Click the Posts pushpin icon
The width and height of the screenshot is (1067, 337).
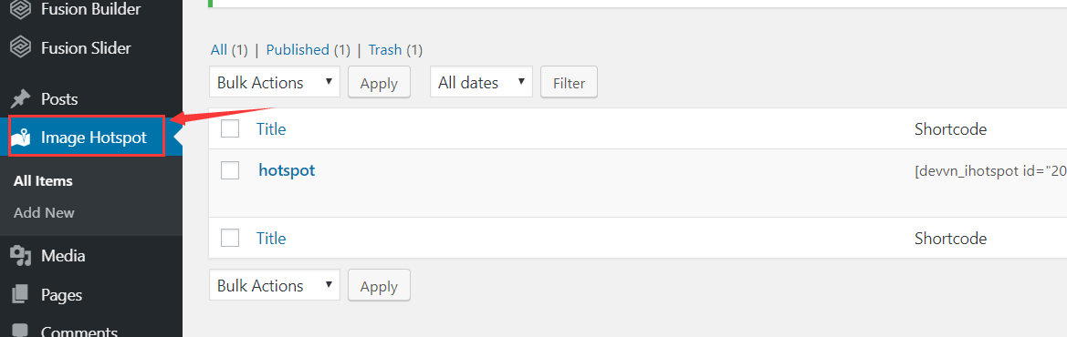(20, 99)
